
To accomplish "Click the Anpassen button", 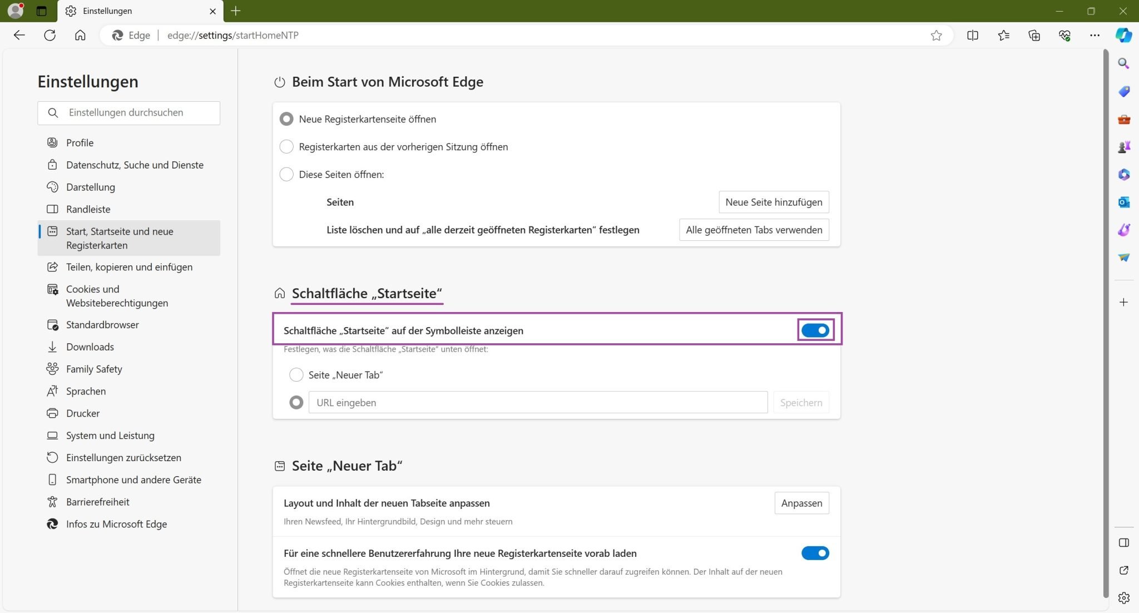I will point(801,503).
